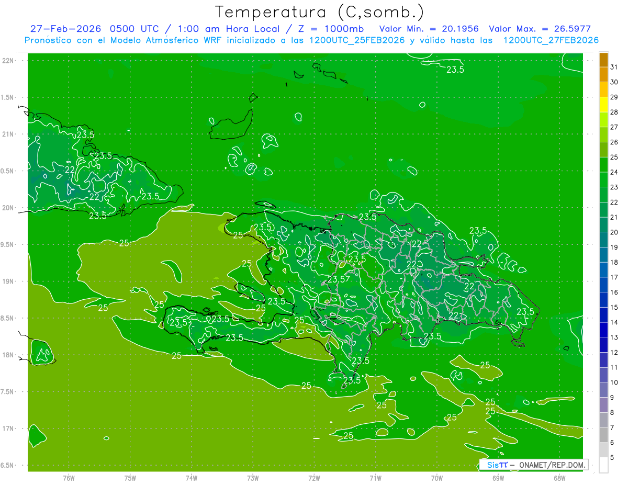Select the "27-Feb-2026 0500 UTC" date text

click(x=94, y=29)
